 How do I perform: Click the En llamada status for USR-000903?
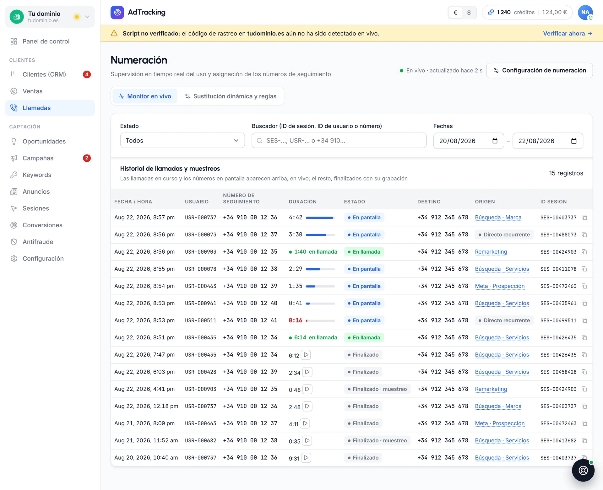364,252
